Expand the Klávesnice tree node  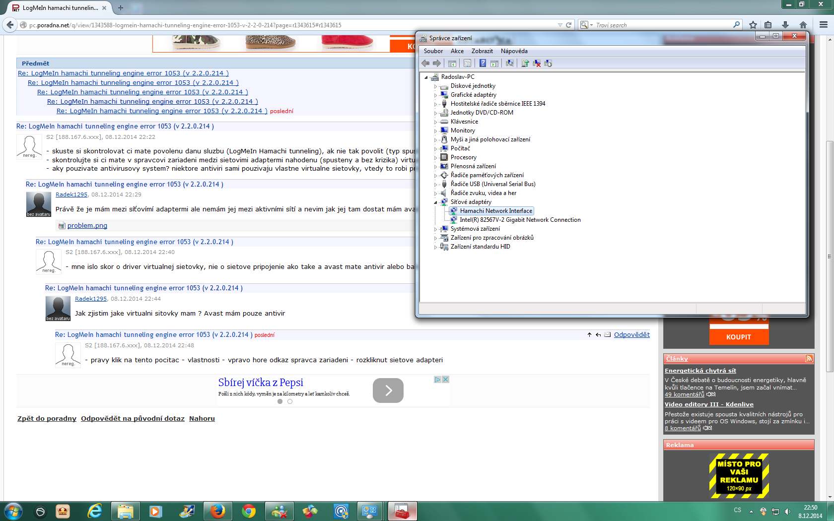(x=436, y=122)
